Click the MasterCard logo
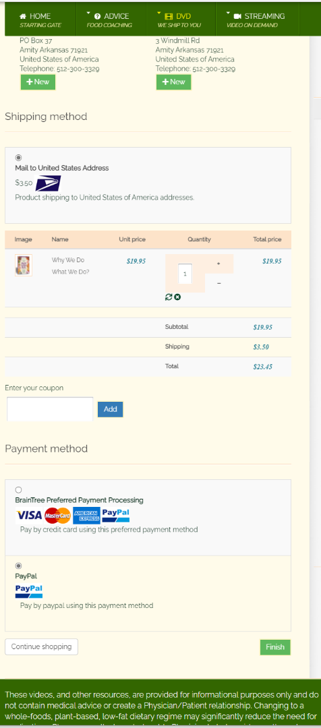 tap(57, 516)
